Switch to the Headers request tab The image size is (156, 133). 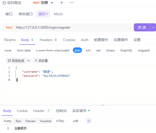tap(48, 40)
